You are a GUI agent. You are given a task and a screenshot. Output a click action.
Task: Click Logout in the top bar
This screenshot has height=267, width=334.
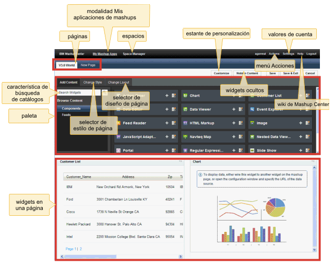[311, 54]
